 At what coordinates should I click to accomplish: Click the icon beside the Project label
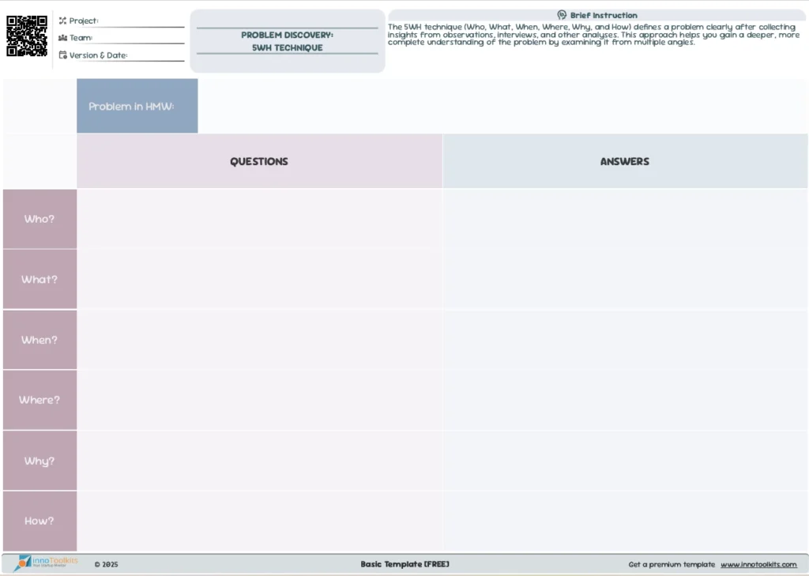coord(62,21)
